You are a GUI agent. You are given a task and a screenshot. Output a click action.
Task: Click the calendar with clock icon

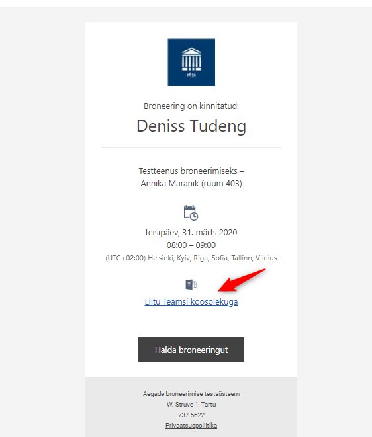click(x=191, y=213)
